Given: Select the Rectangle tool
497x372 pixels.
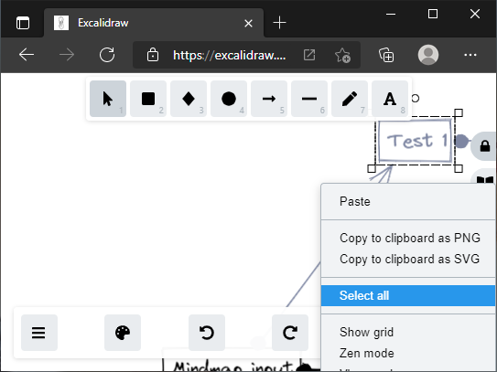Looking at the screenshot, I should pyautogui.click(x=148, y=99).
